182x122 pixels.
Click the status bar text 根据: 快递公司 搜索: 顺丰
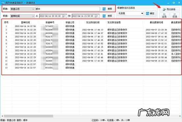pyautogui.click(x=14, y=120)
